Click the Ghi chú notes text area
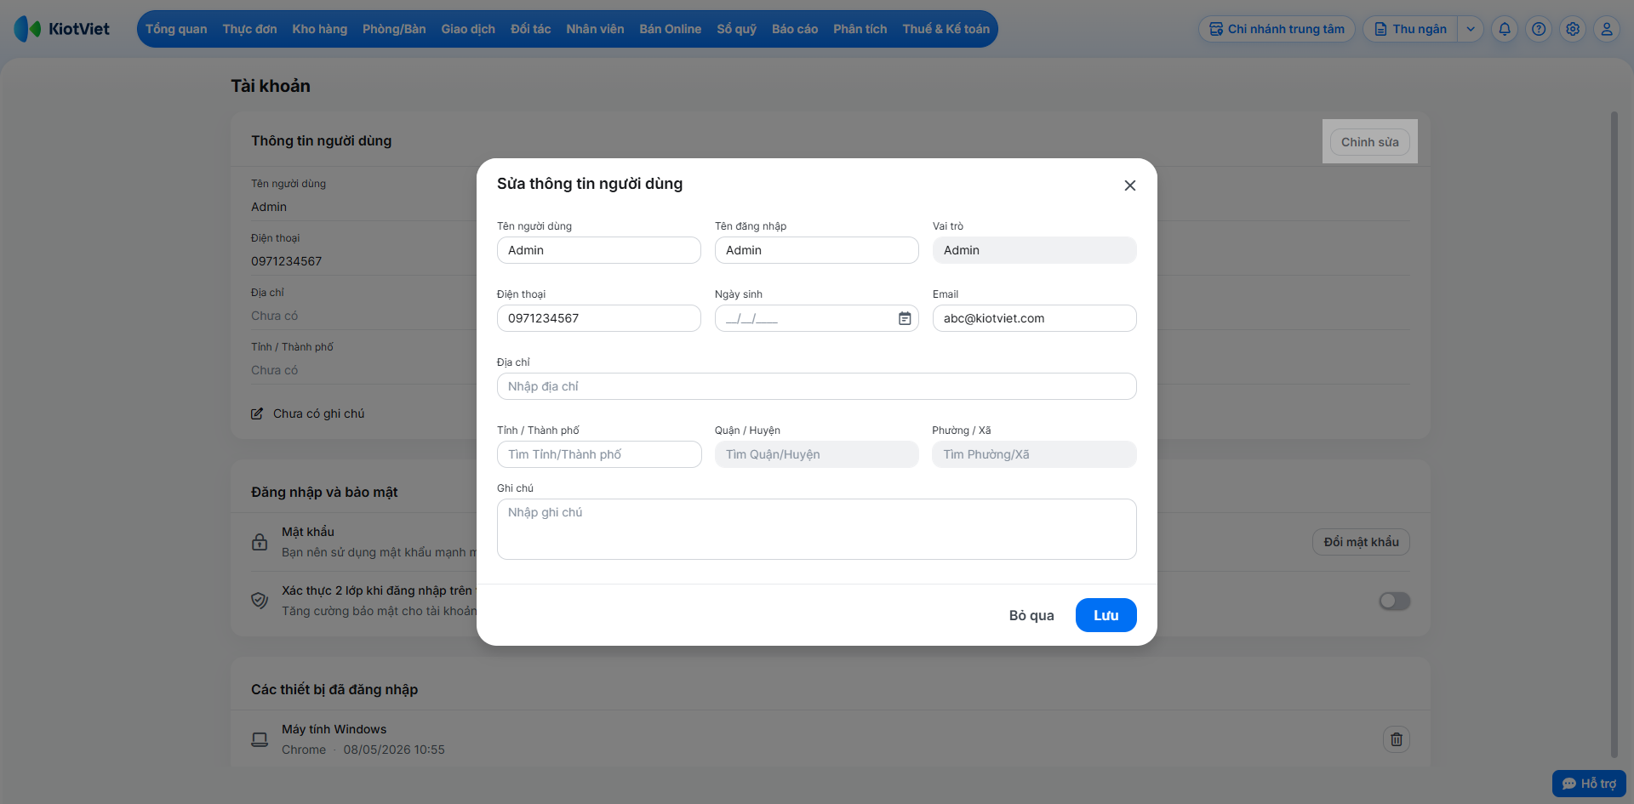This screenshot has width=1634, height=804. coord(817,529)
